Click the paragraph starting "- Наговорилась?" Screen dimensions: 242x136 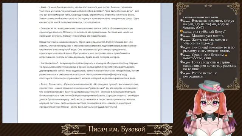(89, 71)
